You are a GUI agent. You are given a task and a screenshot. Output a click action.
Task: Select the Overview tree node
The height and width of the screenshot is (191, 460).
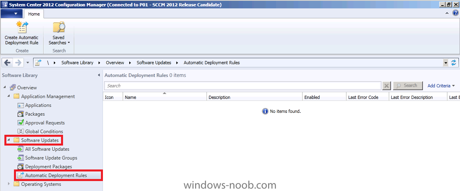pos(27,87)
